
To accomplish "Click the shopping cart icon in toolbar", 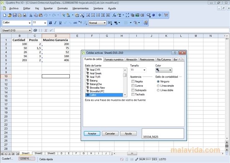I will 166,15.
